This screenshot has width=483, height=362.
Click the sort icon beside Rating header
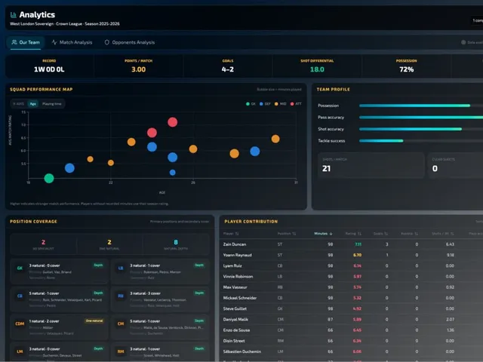click(359, 234)
